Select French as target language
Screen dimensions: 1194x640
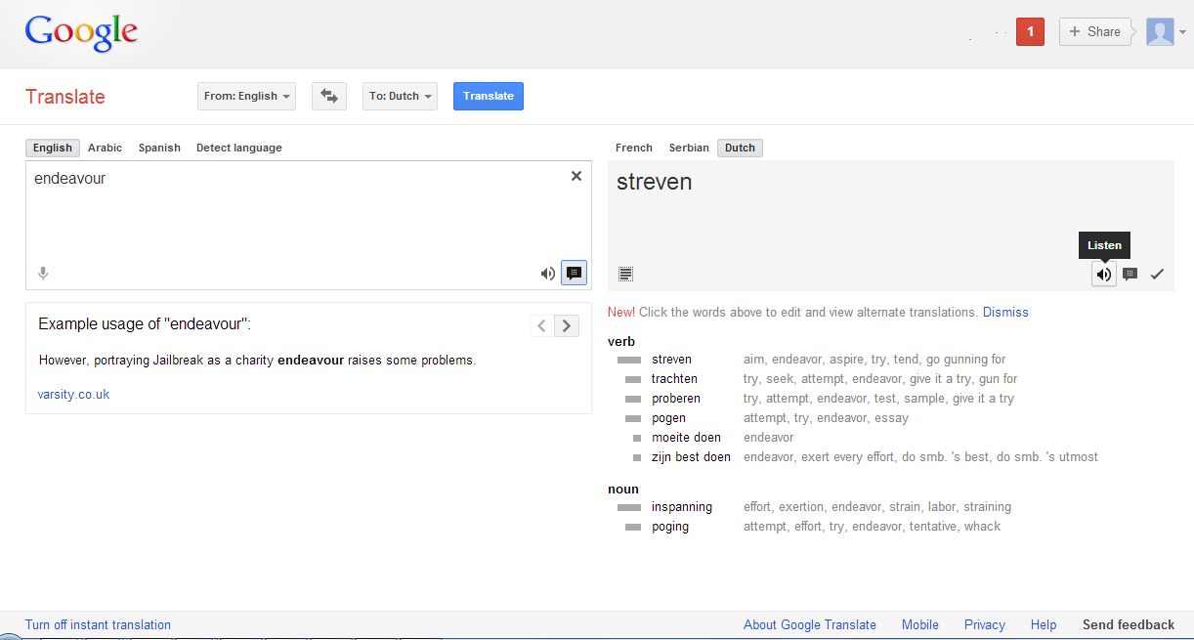(x=634, y=148)
